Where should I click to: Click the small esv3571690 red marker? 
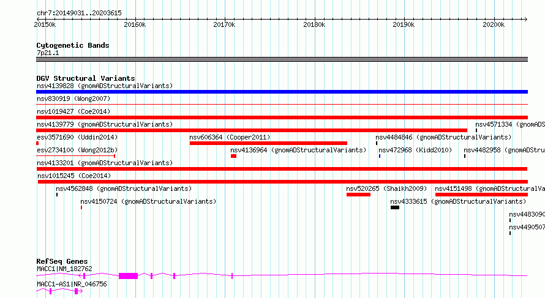(37, 143)
